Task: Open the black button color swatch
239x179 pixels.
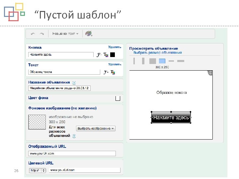Action: [x=113, y=55]
